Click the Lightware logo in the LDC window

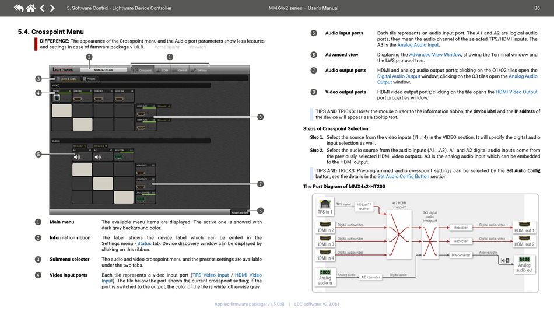(x=63, y=69)
